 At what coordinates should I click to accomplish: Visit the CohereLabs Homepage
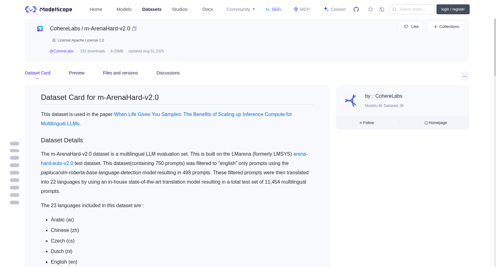point(436,123)
